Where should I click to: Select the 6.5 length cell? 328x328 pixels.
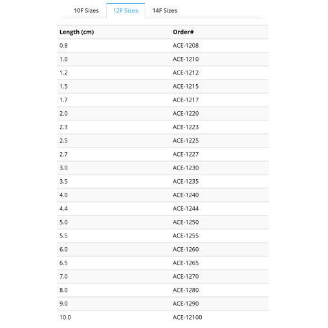tap(63, 263)
